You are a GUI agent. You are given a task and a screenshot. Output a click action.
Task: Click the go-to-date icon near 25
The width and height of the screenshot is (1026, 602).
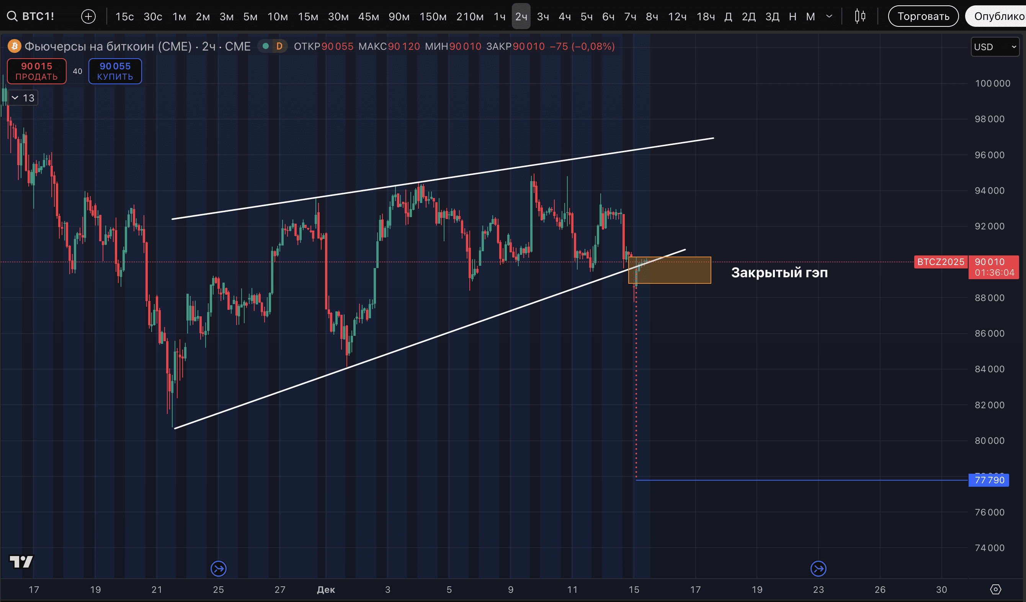point(219,569)
